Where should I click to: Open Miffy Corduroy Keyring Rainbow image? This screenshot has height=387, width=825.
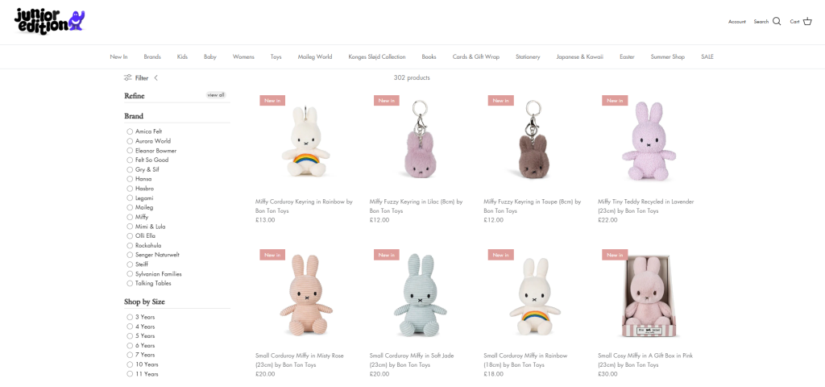click(305, 142)
